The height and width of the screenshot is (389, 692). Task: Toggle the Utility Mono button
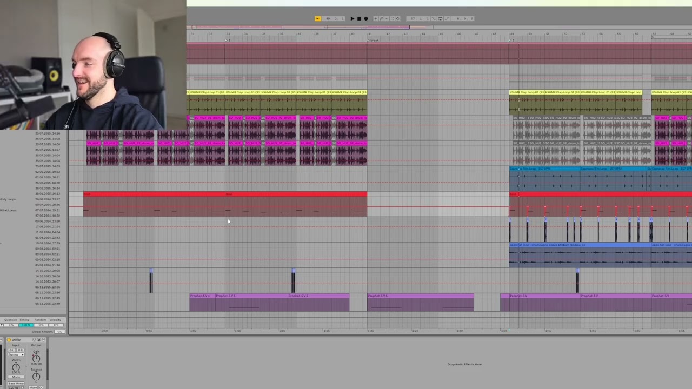(x=16, y=377)
